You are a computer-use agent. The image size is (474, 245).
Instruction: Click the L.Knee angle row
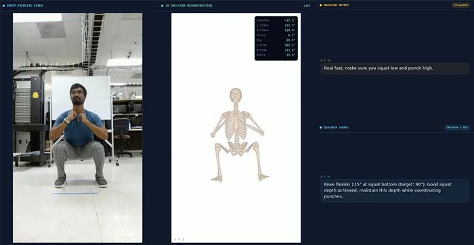[x=276, y=45]
